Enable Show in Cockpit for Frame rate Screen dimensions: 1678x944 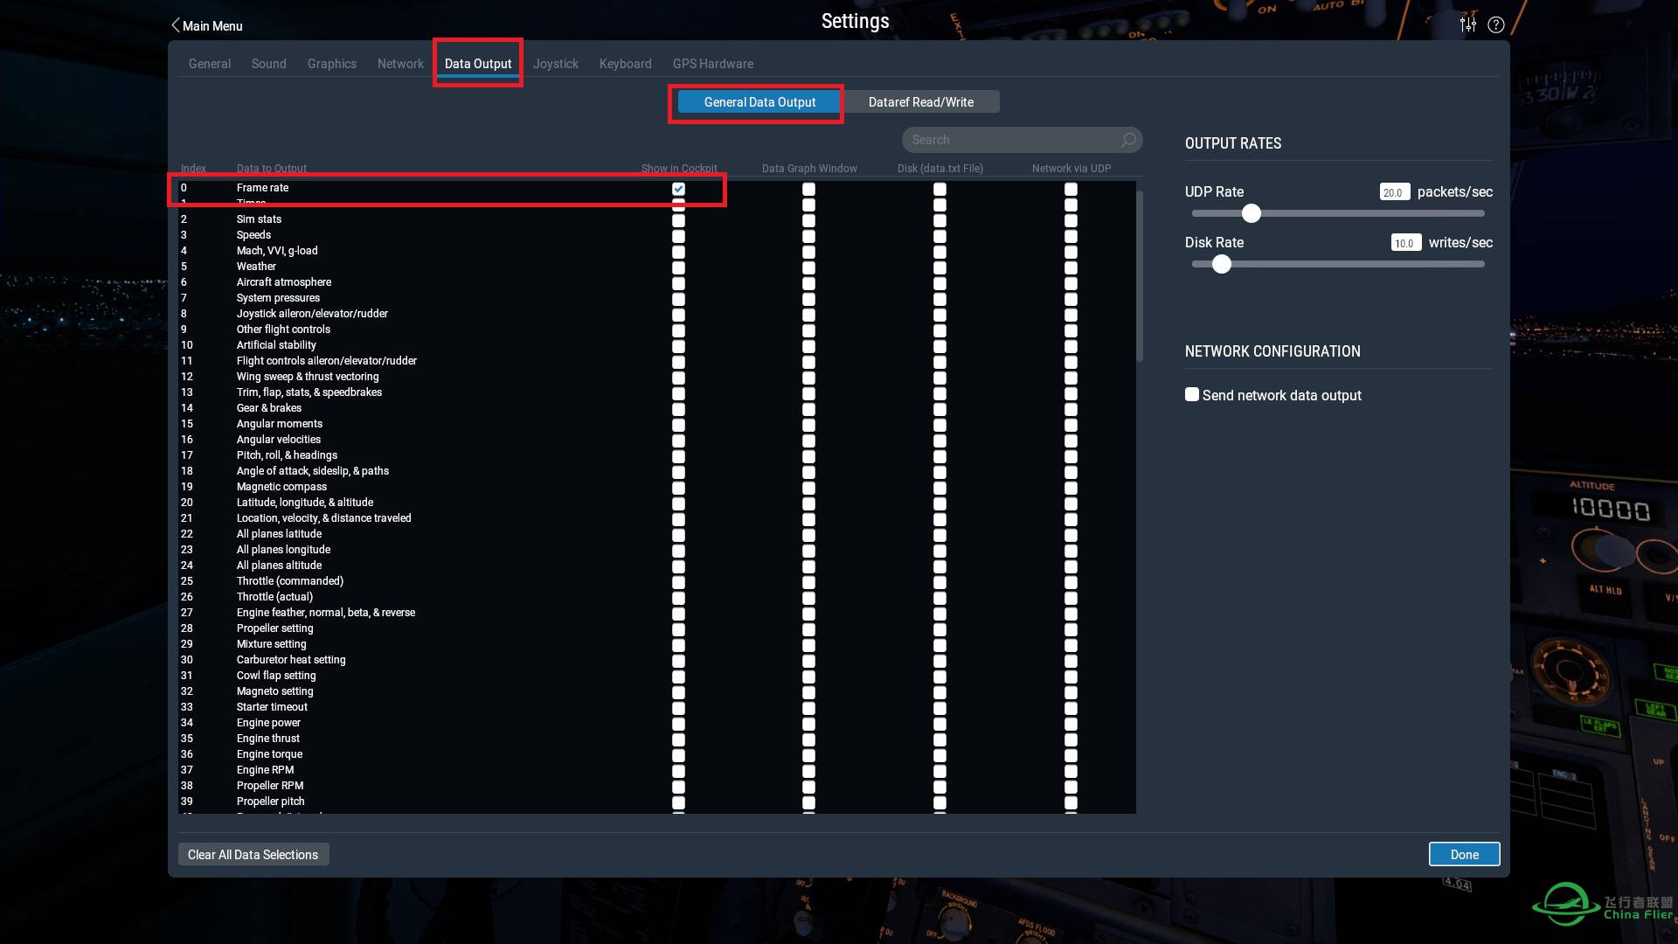pos(677,187)
